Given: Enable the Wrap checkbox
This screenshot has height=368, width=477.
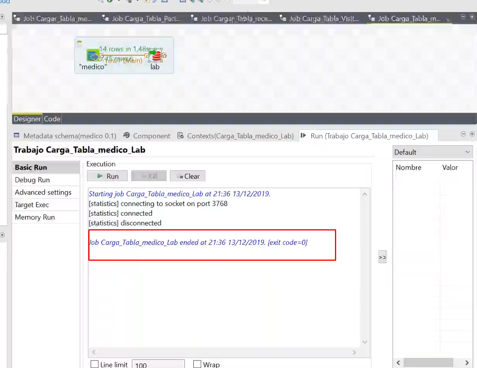Looking at the screenshot, I should coord(197,364).
